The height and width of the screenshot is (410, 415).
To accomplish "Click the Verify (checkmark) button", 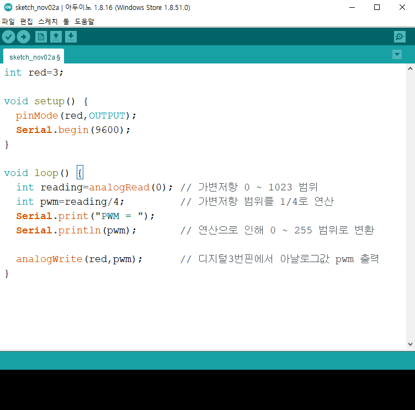I will click(8, 37).
